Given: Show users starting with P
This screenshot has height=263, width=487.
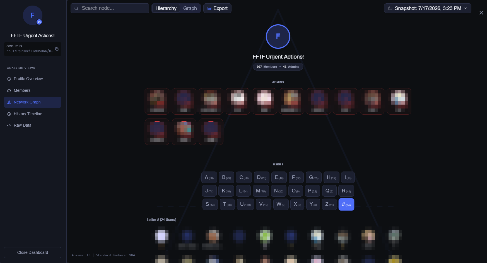Looking at the screenshot, I should coord(312,191).
